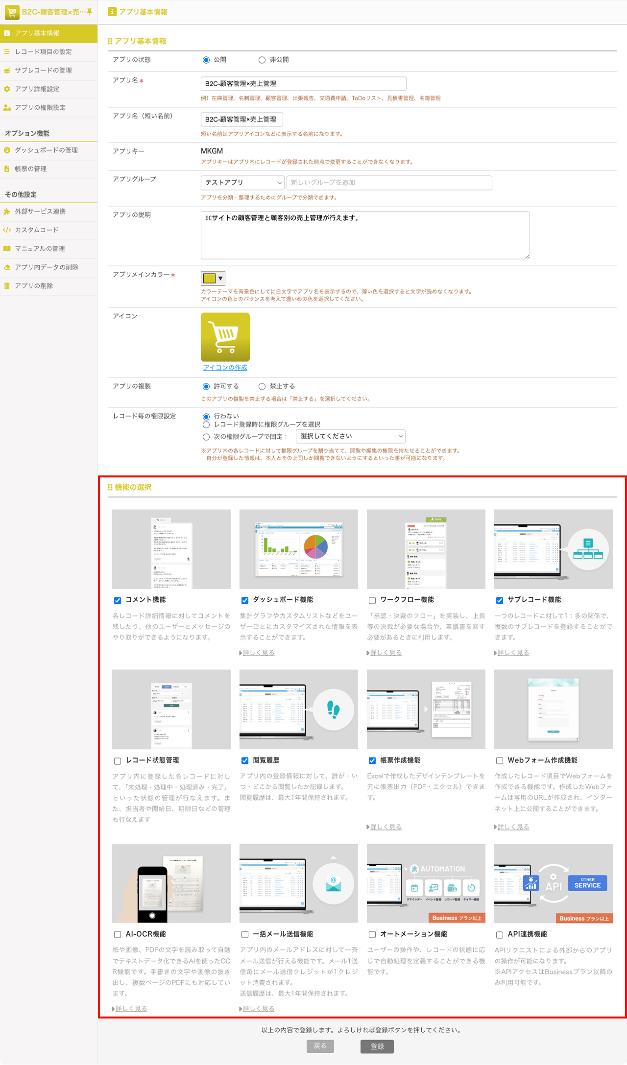Screen dimensions: 627x1065
Task: Enable the ワークフロー機能 checkbox
Action: click(x=372, y=600)
